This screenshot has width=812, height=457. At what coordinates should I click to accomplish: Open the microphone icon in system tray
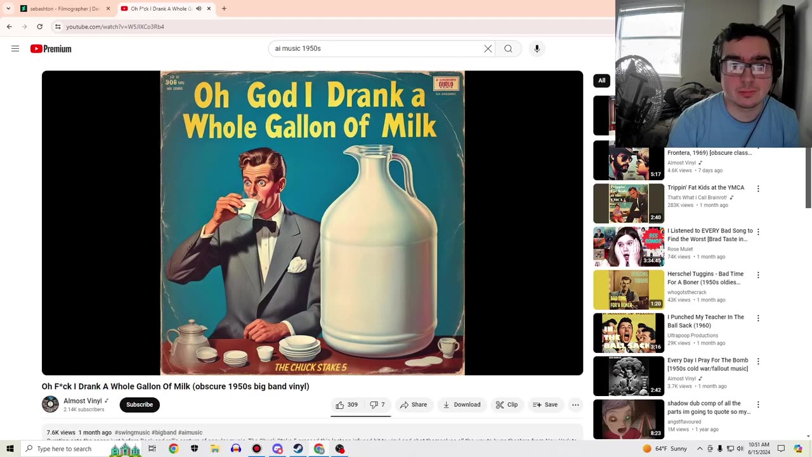click(x=720, y=449)
